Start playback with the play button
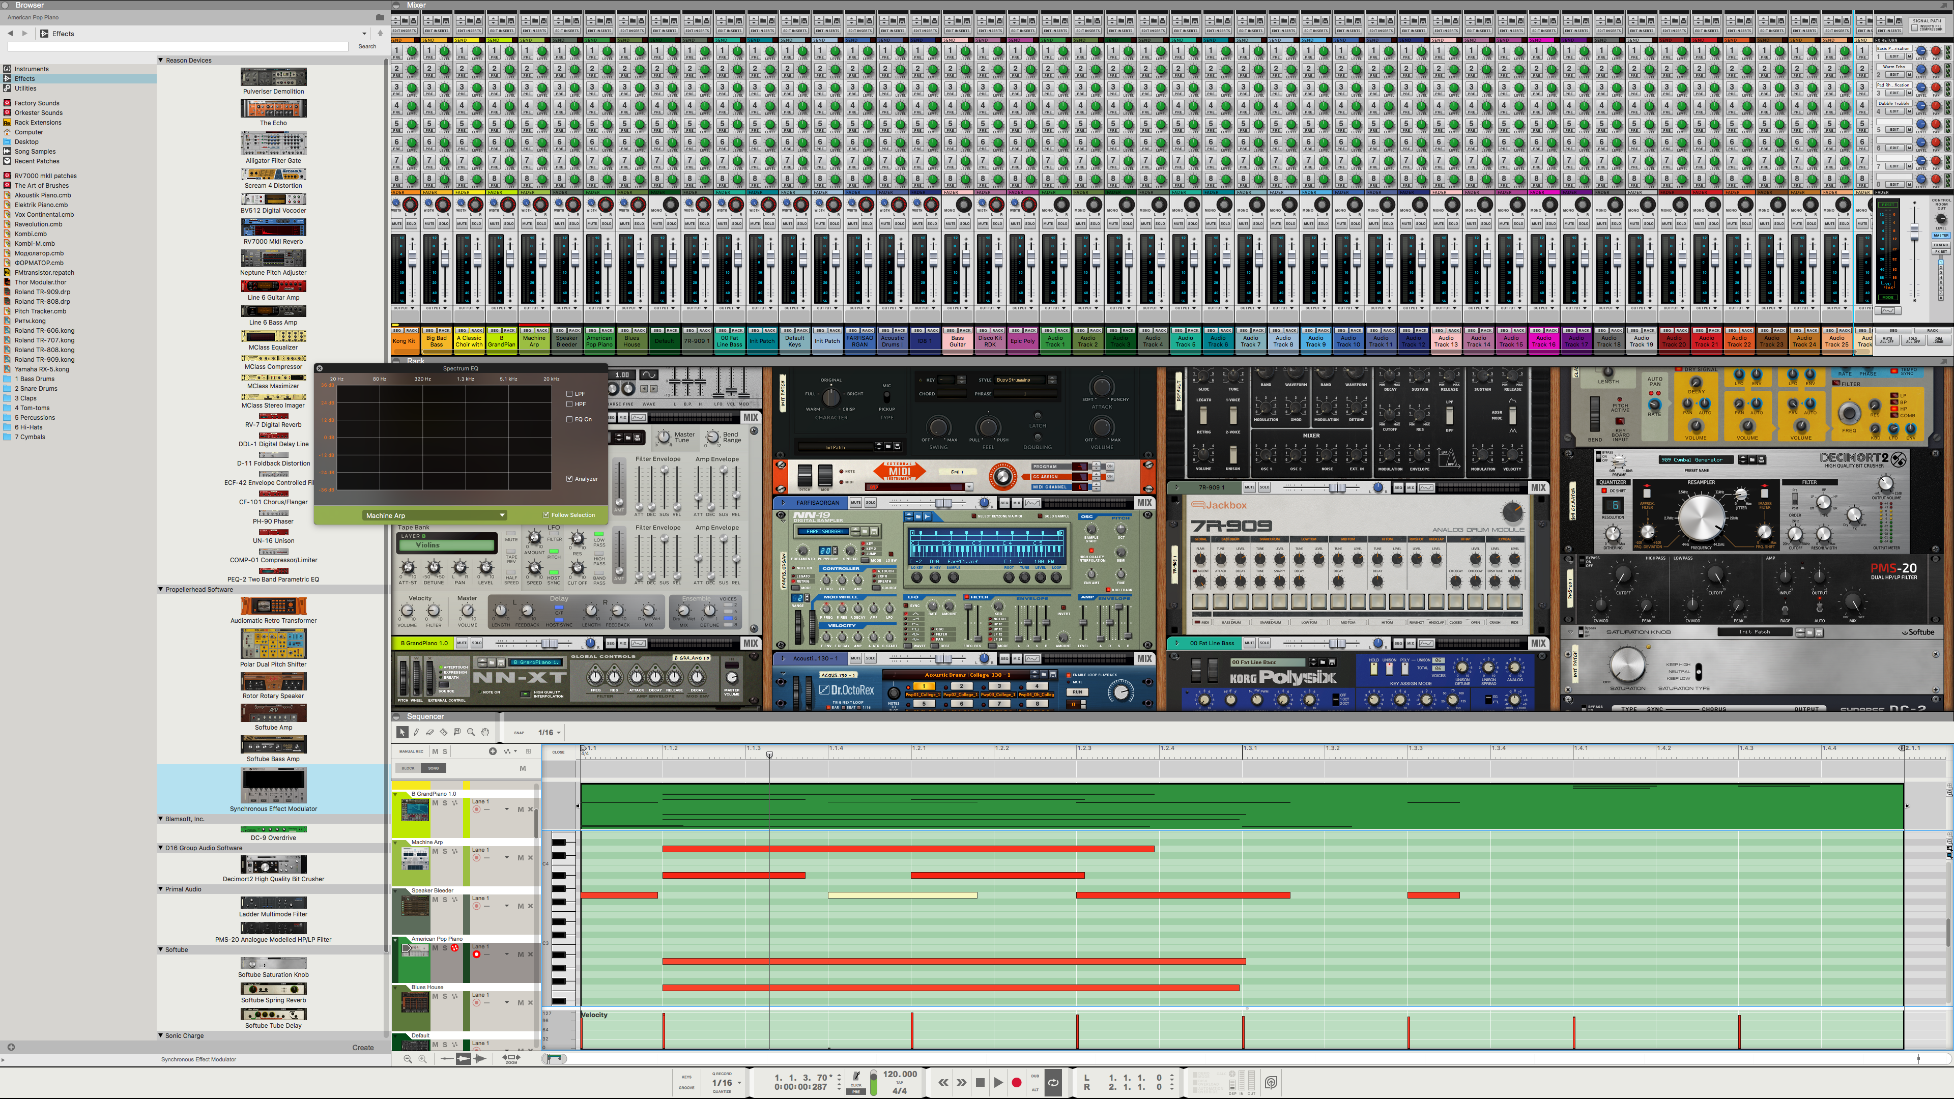The image size is (1954, 1099). coord(998,1082)
